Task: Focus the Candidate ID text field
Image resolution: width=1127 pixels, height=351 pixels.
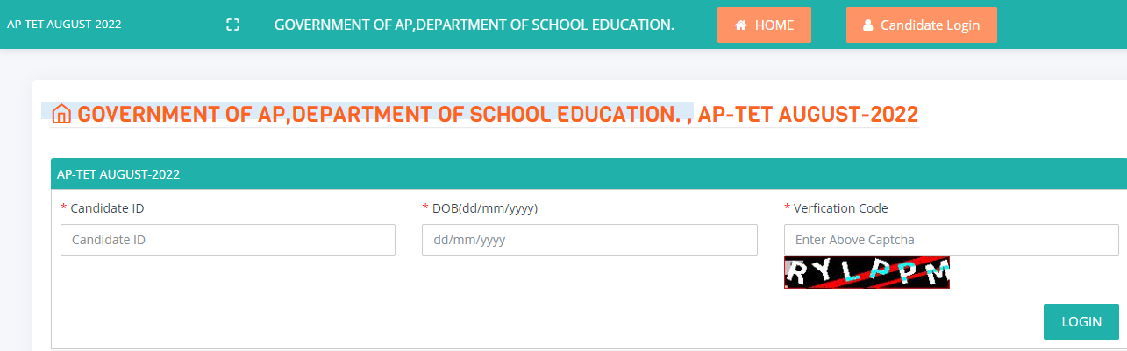Action: 228,240
